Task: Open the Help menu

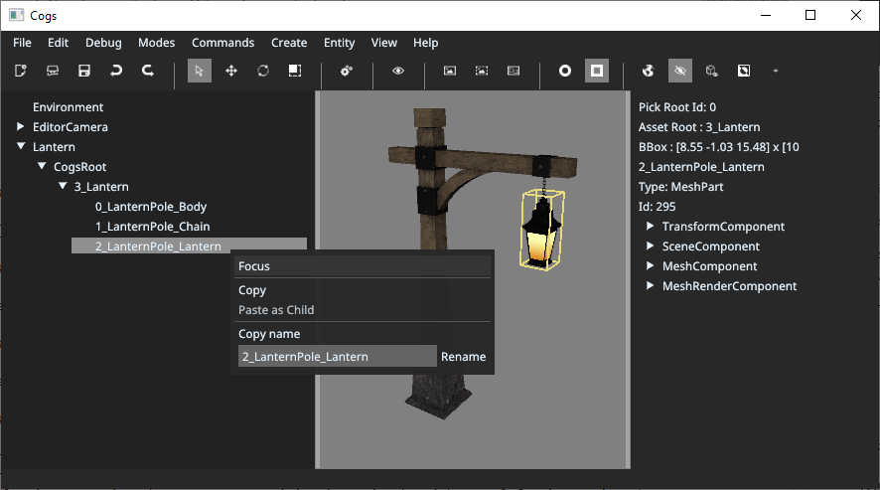Action: pos(425,43)
